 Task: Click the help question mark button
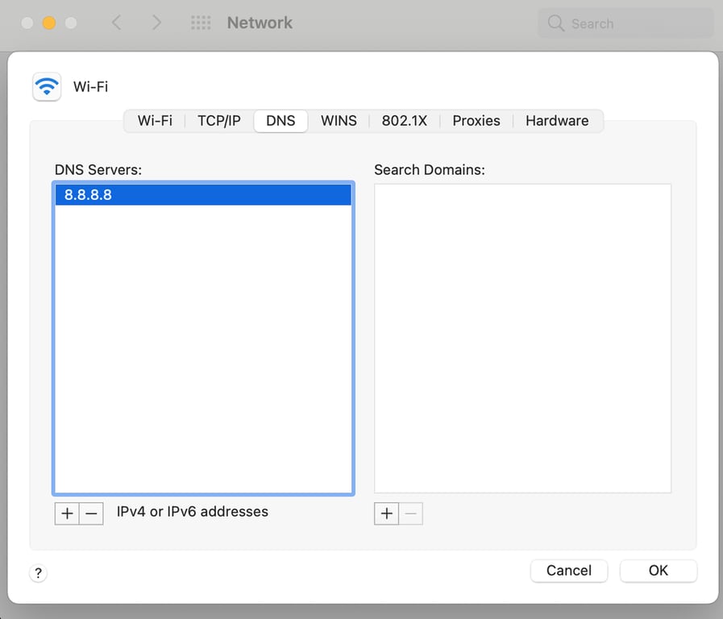37,573
